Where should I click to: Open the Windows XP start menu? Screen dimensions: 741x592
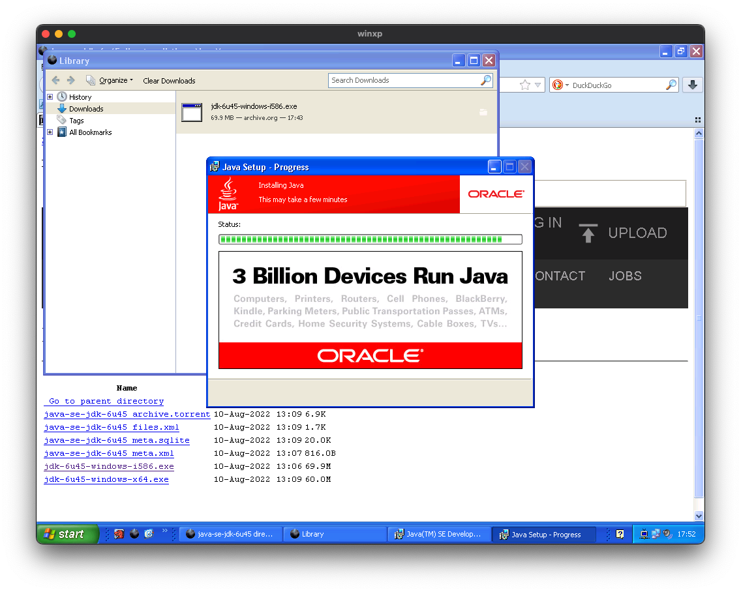(67, 534)
